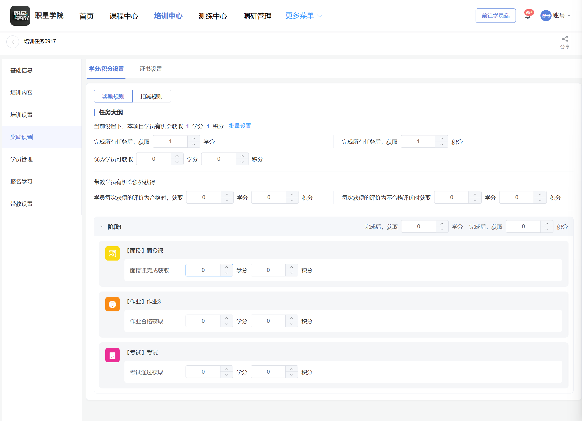The width and height of the screenshot is (582, 421).
Task: Decrease 考试通过获取 积分 stepper
Action: tap(292, 375)
